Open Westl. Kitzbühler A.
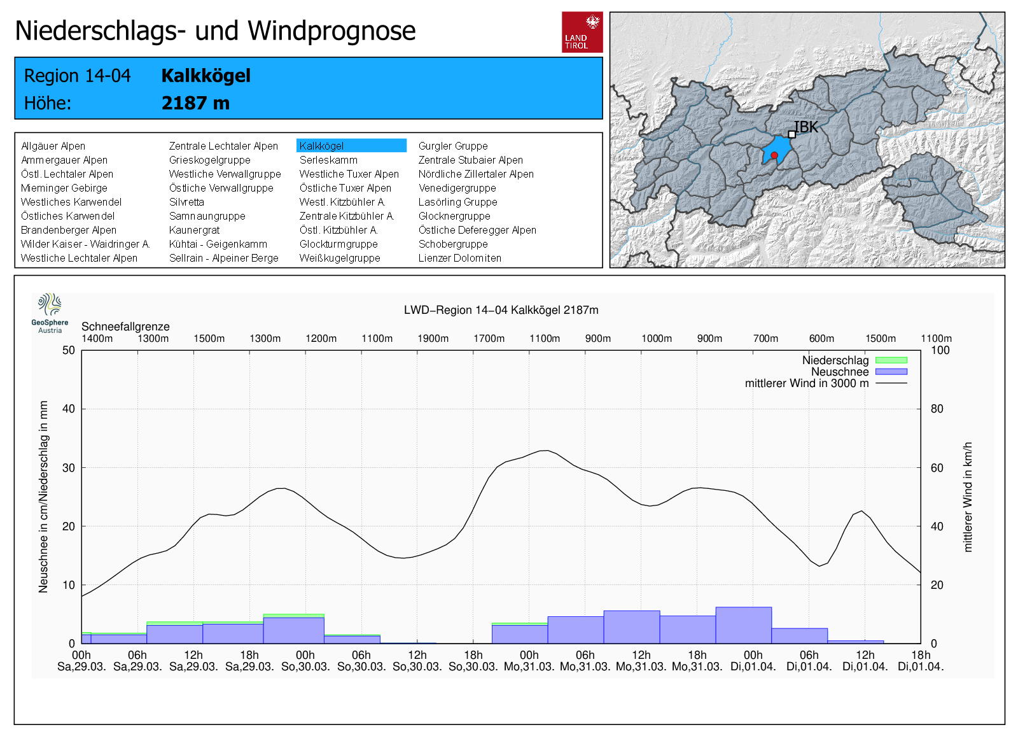The height and width of the screenshot is (734, 1018). pyautogui.click(x=342, y=202)
